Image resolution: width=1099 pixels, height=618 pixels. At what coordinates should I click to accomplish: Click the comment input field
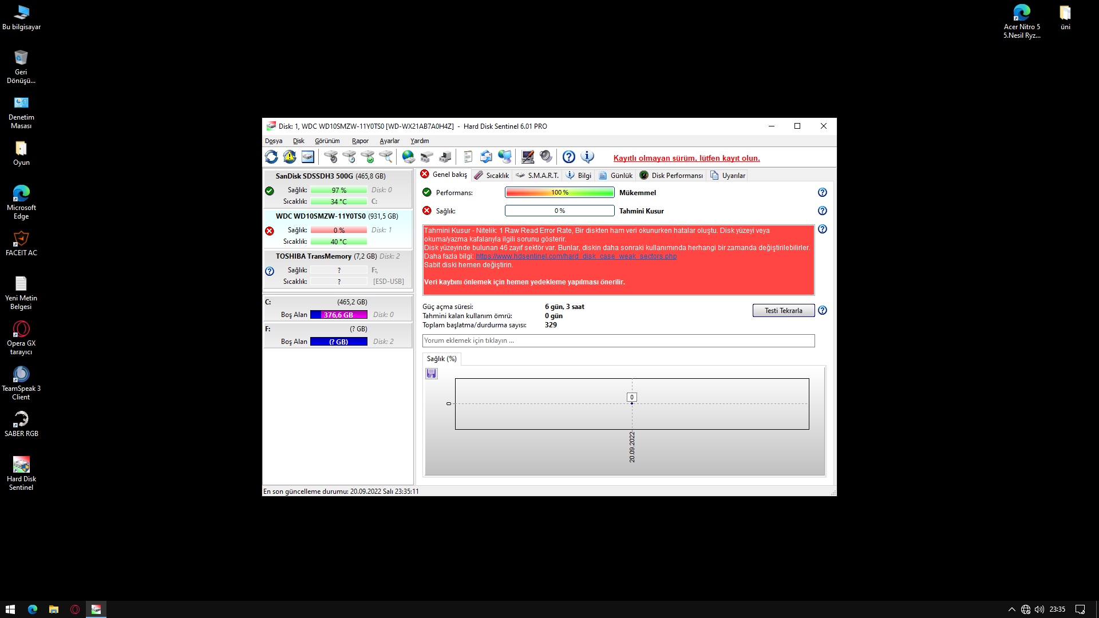[x=618, y=340]
